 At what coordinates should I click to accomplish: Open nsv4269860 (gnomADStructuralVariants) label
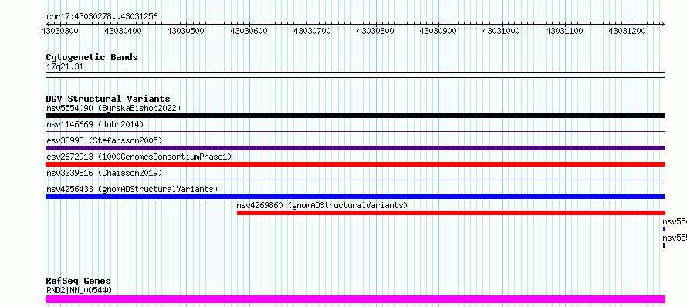coord(322,205)
